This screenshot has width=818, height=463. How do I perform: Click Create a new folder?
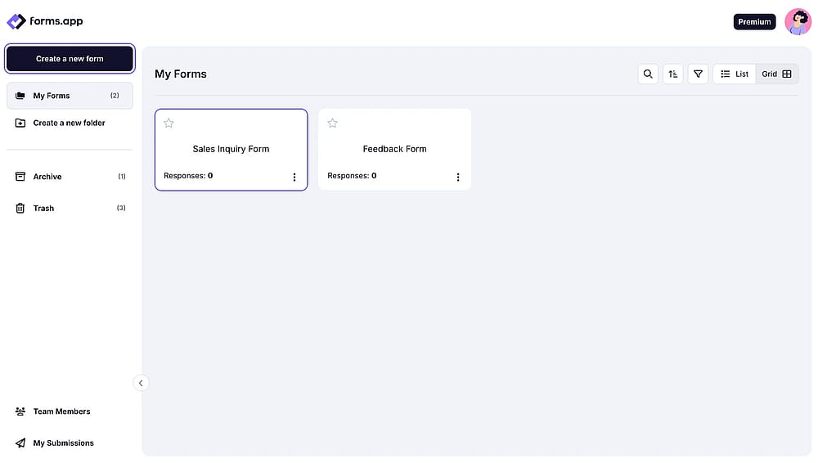[x=70, y=123]
